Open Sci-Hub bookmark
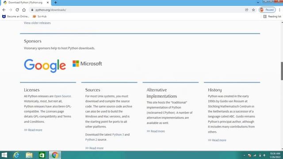Image resolution: width=283 pixels, height=159 pixels. pyautogui.click(x=40, y=16)
